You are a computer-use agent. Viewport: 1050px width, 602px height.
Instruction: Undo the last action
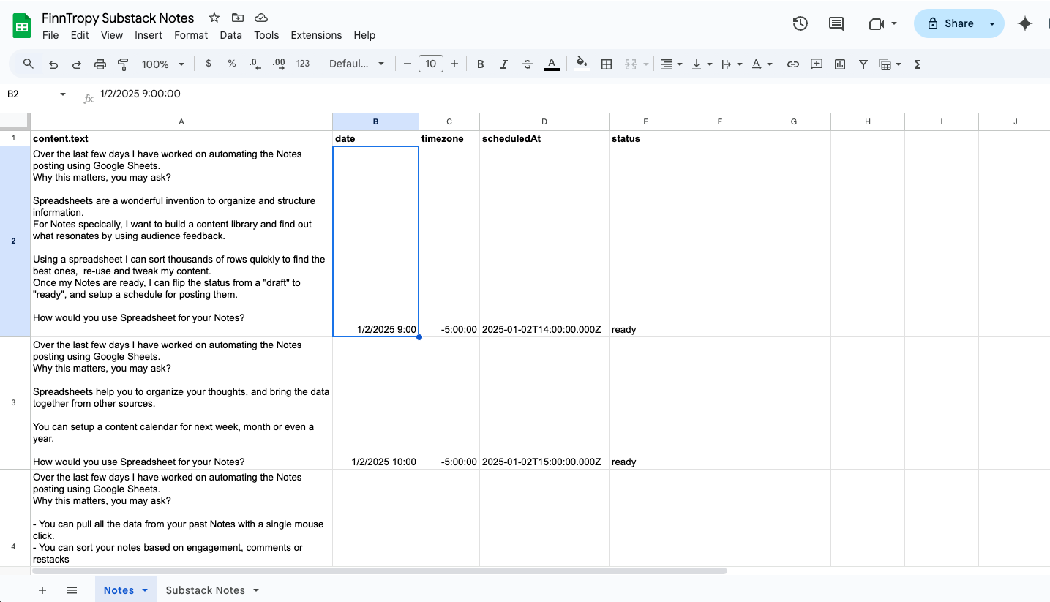(x=53, y=64)
